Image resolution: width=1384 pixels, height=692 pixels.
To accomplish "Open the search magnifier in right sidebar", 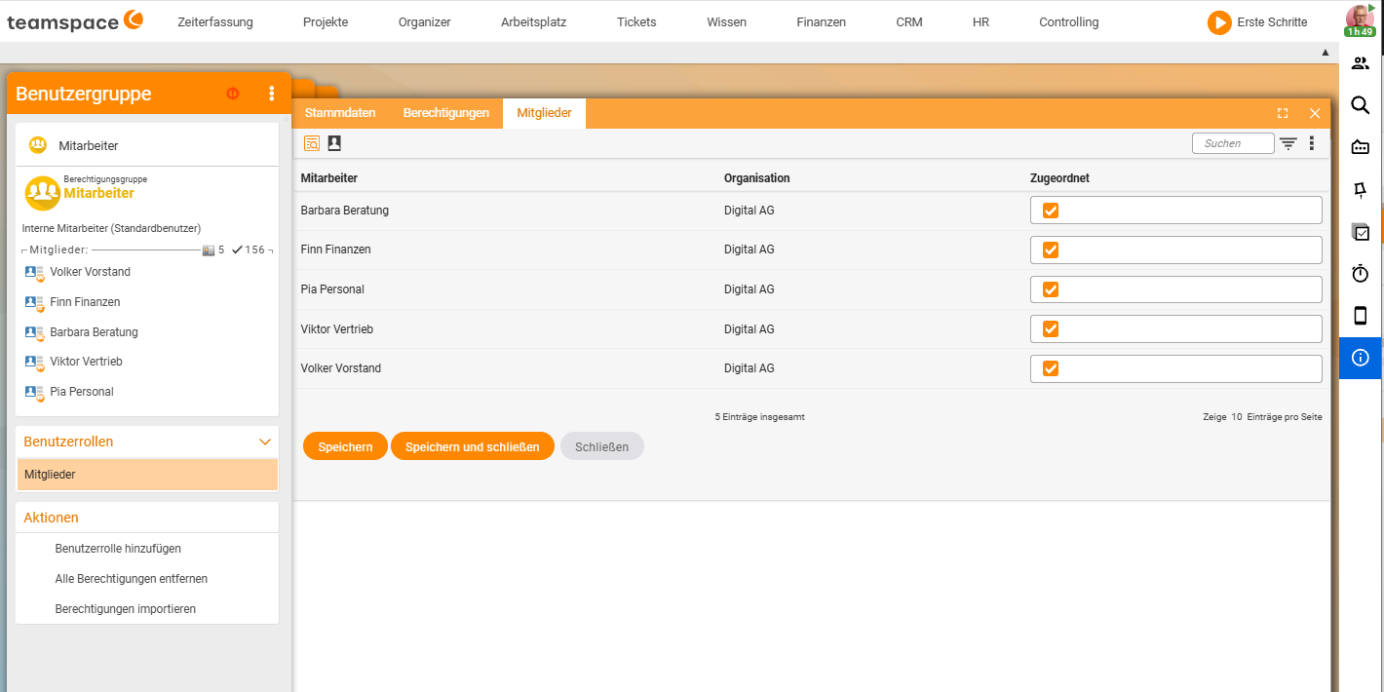I will coord(1361,105).
